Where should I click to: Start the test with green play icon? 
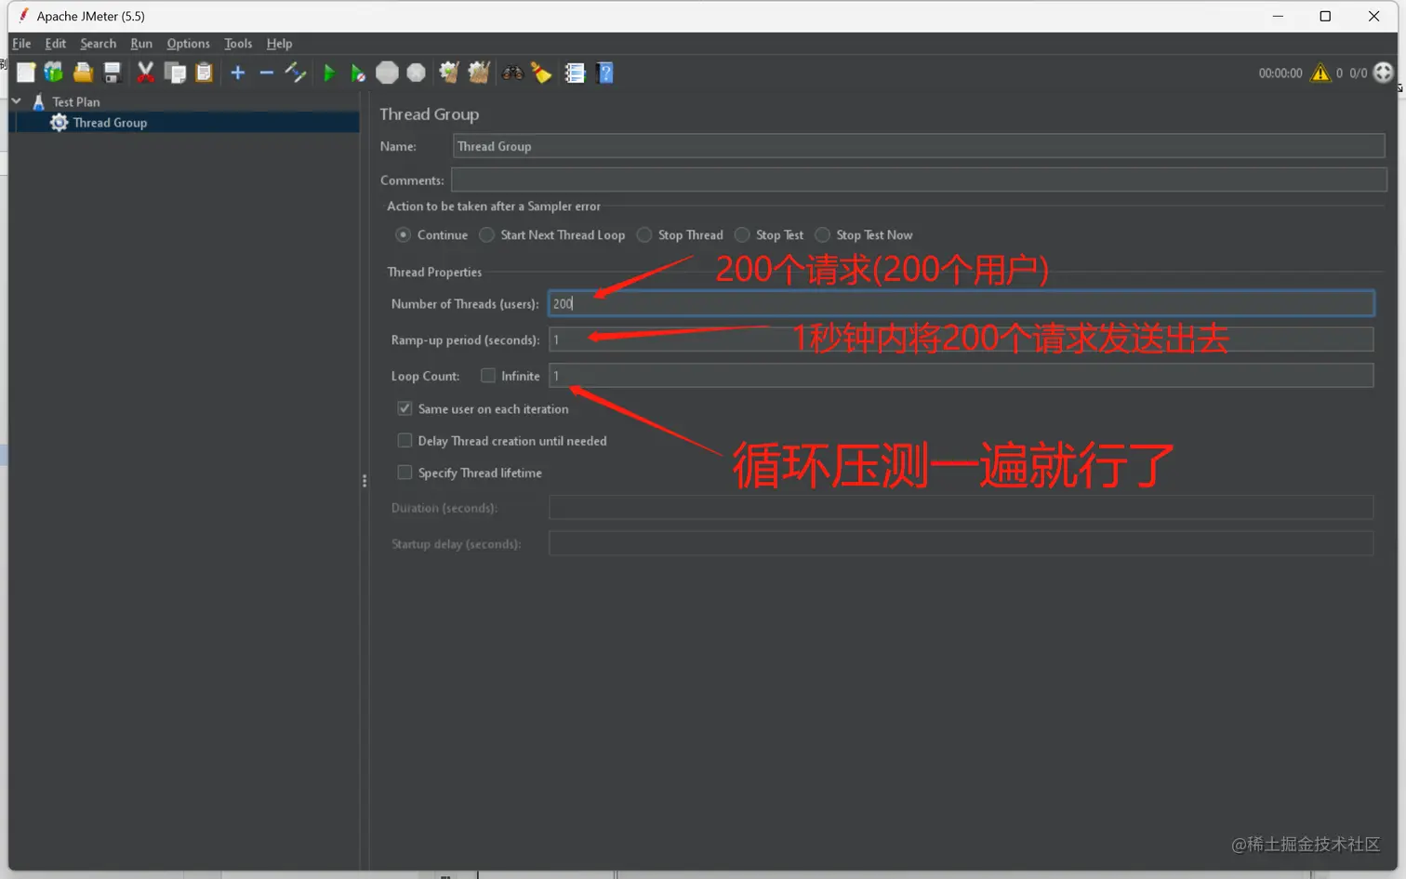click(329, 73)
